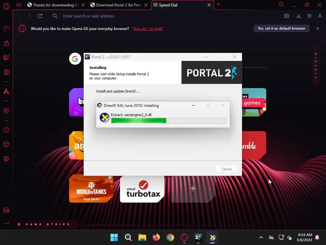This screenshot has width=326, height=245.
Task: Open World of Tanks speed dial tile
Action: [91, 188]
